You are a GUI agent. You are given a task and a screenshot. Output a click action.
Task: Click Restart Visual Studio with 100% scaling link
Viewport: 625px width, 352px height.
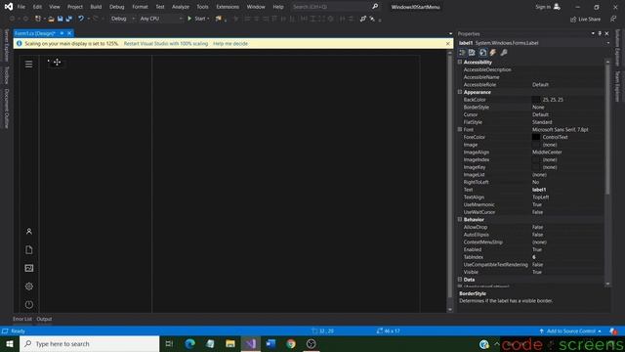[x=166, y=43]
